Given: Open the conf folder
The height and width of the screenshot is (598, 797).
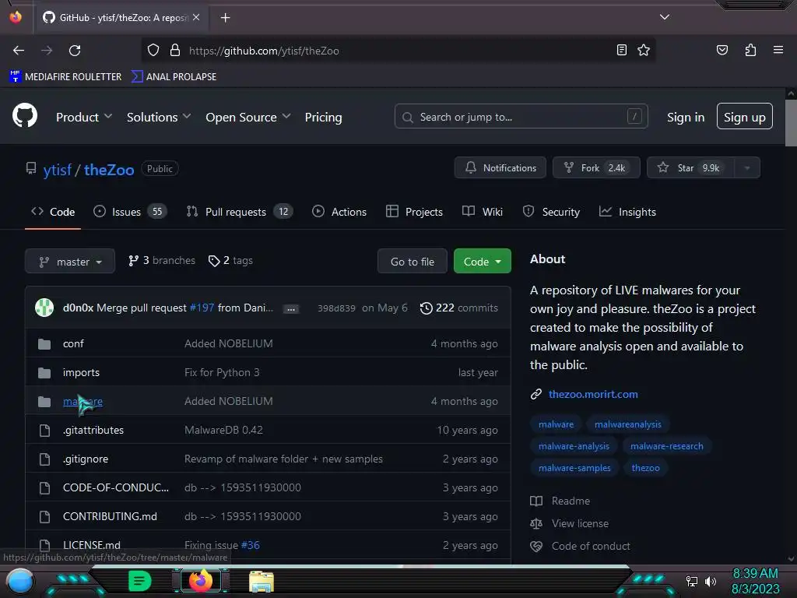Looking at the screenshot, I should (73, 343).
